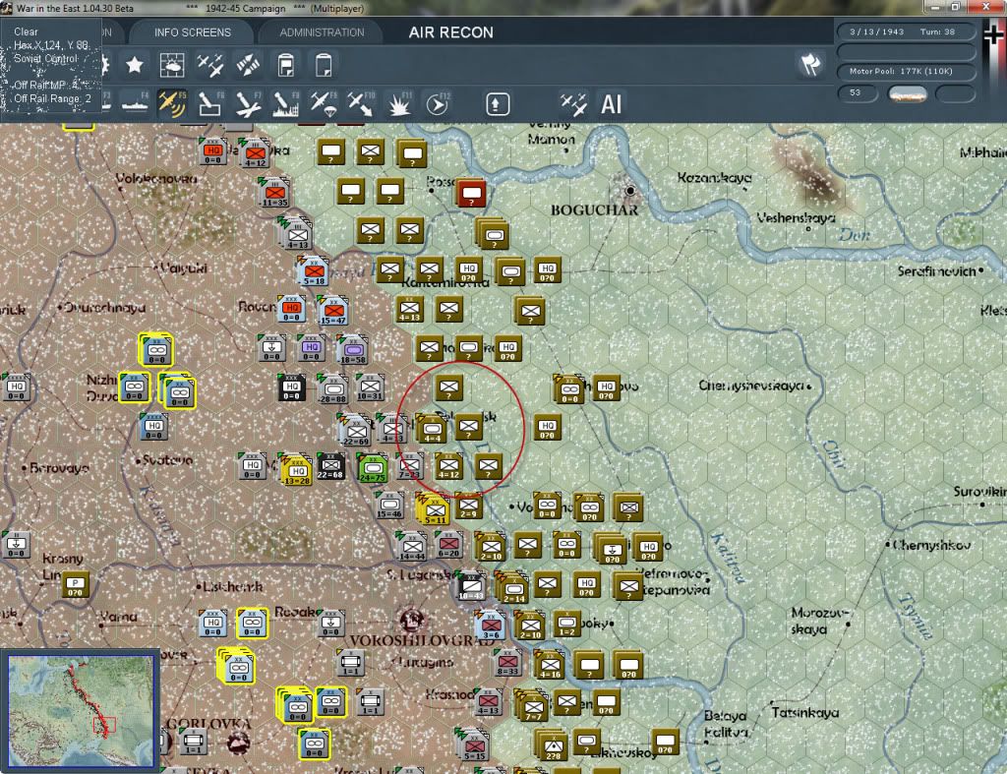This screenshot has height=774, width=1007.
Task: Click the aircraft icon next to AI
Action: [x=573, y=104]
